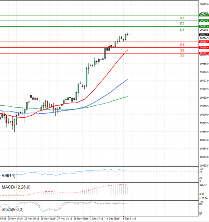Screen dimensions: 209x222
Task: Click the green 20547.6 price tag
Action: (x=204, y=26)
